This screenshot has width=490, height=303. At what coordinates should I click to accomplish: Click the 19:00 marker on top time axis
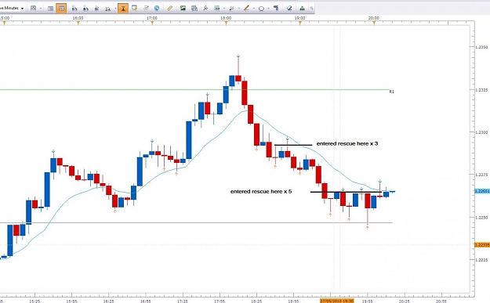pos(299,18)
